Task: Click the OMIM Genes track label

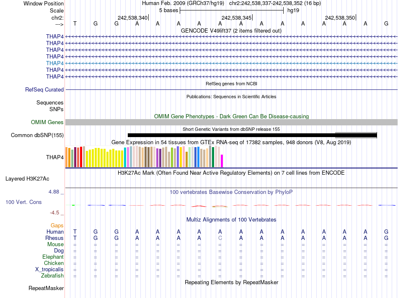Action: click(x=47, y=122)
